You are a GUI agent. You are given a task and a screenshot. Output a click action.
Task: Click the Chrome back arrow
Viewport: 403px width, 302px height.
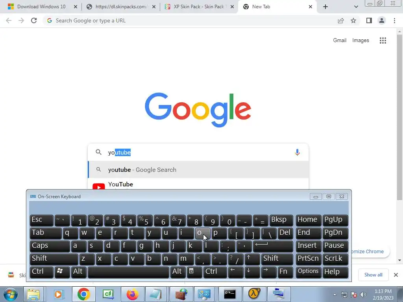pyautogui.click(x=9, y=20)
